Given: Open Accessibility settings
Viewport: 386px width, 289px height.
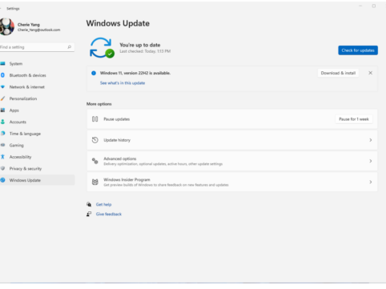Looking at the screenshot, I should click(37, 157).
